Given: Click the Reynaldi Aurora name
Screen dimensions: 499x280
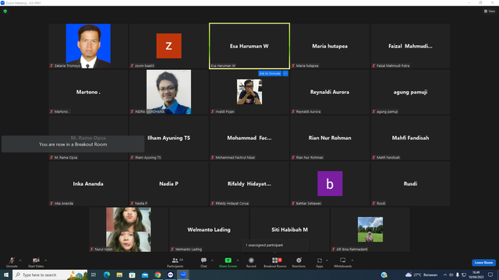Looking at the screenshot, I should tap(330, 92).
